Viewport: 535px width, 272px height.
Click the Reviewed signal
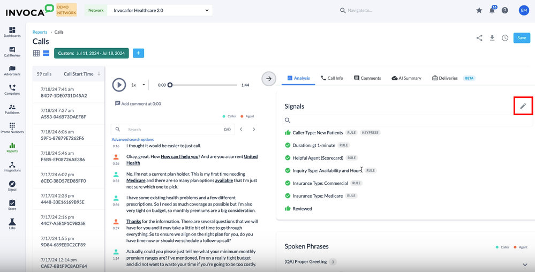(302, 208)
